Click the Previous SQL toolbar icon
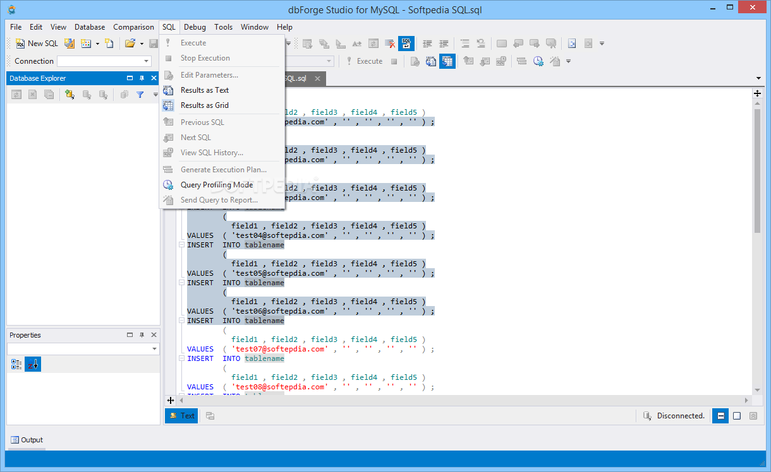This screenshot has height=472, width=771. tap(468, 61)
